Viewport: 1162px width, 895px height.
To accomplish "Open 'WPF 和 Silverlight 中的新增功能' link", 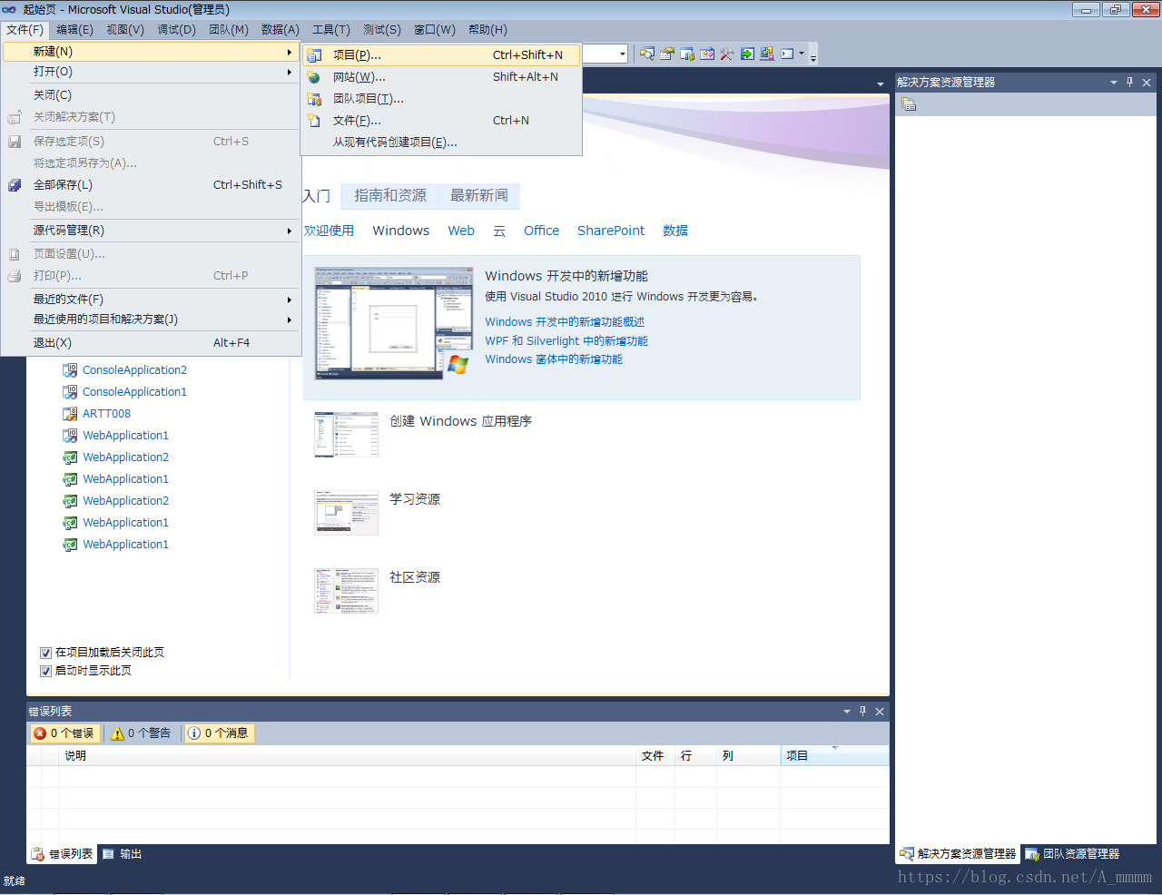I will [566, 341].
